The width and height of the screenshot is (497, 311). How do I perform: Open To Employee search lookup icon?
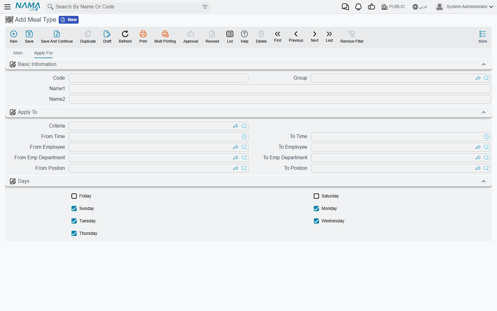(486, 147)
